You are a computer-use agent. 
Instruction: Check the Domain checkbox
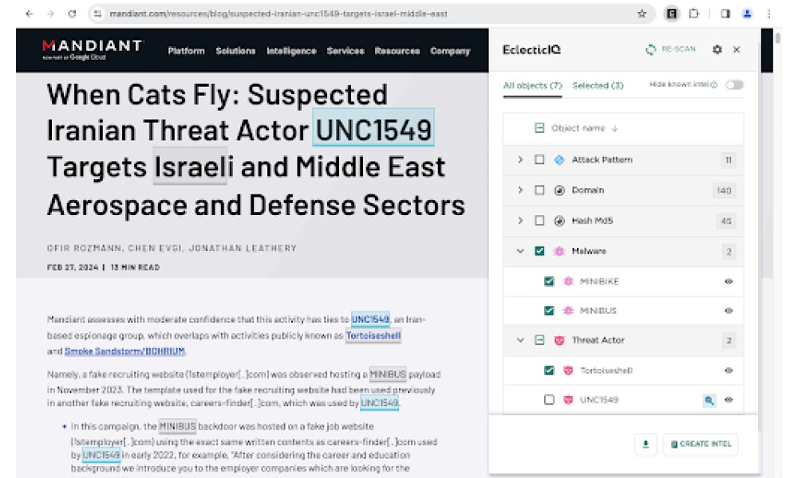click(x=539, y=190)
